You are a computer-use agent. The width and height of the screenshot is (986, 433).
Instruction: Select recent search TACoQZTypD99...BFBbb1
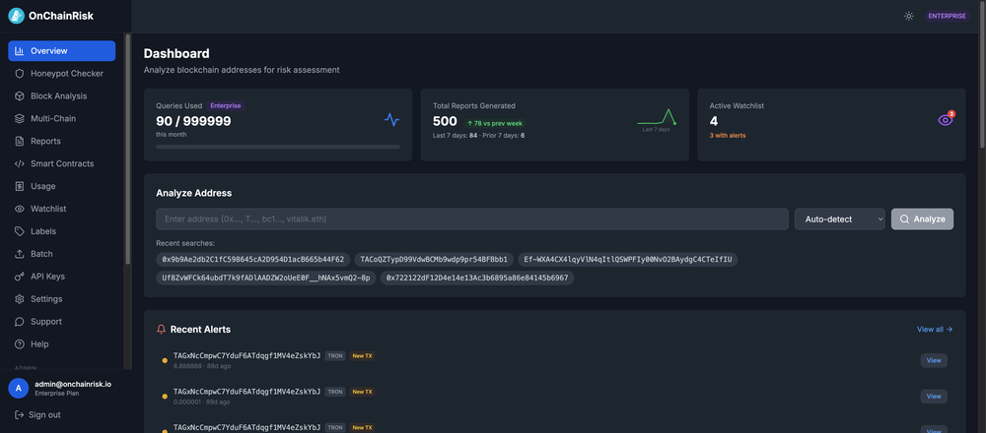tap(435, 259)
